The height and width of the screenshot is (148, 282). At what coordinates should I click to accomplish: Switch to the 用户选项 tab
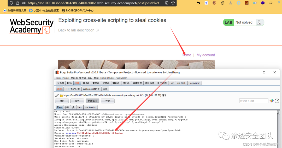(162, 83)
